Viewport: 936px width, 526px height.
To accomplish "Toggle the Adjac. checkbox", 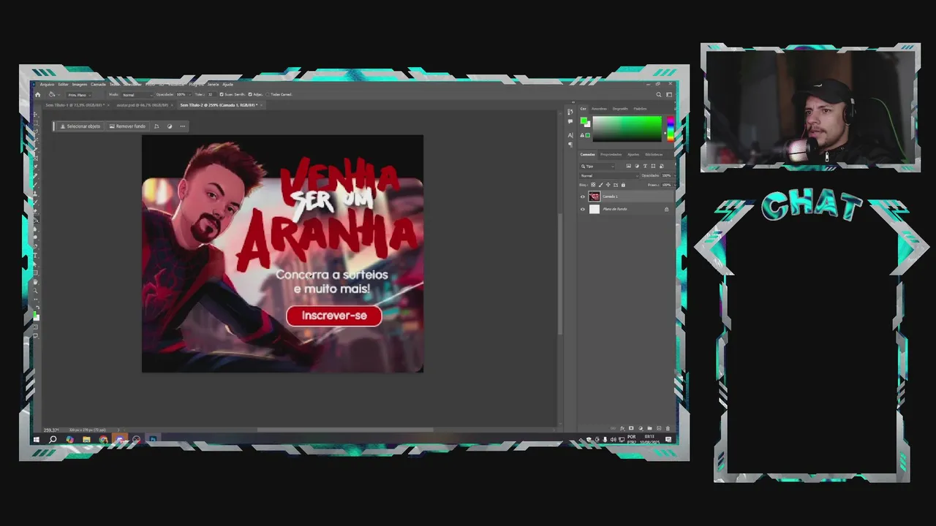I will pos(250,94).
